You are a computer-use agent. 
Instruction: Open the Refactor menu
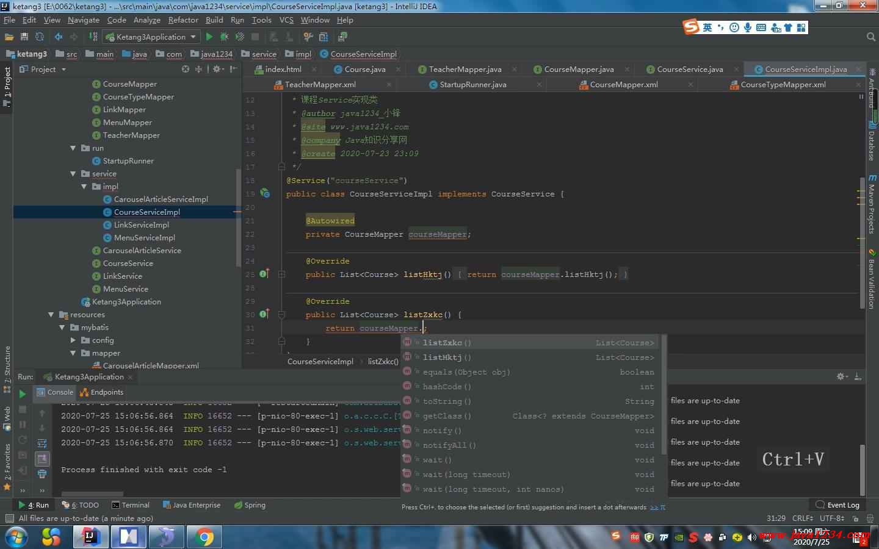183,20
